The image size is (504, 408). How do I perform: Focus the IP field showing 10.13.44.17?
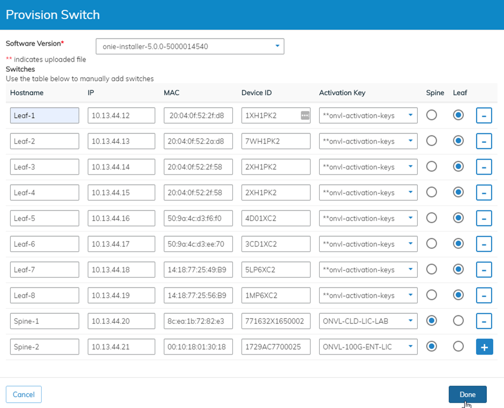[x=121, y=244]
